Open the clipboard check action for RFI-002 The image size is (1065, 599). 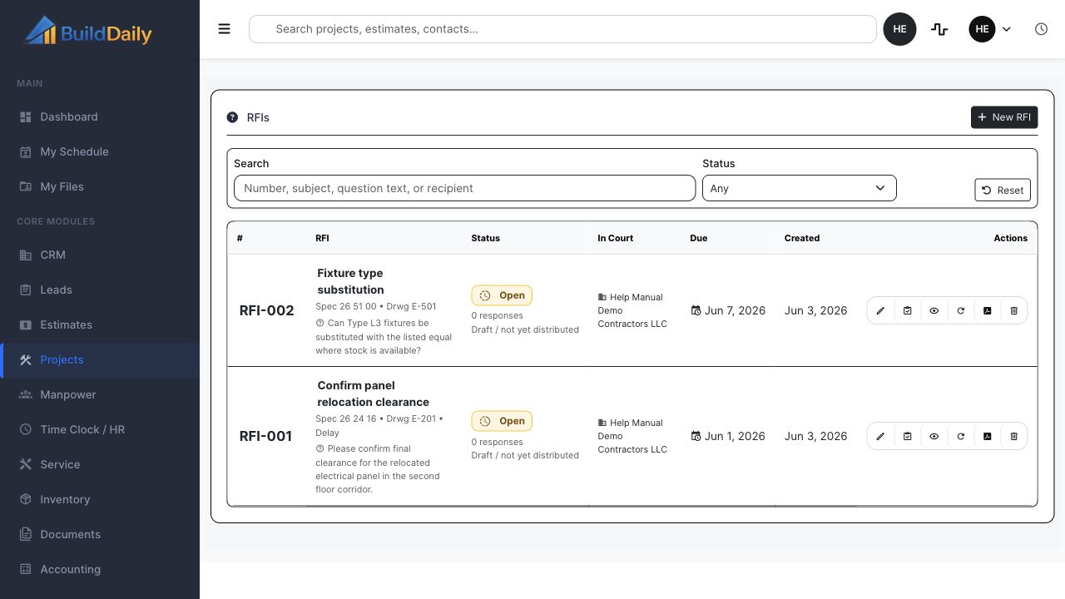[907, 310]
